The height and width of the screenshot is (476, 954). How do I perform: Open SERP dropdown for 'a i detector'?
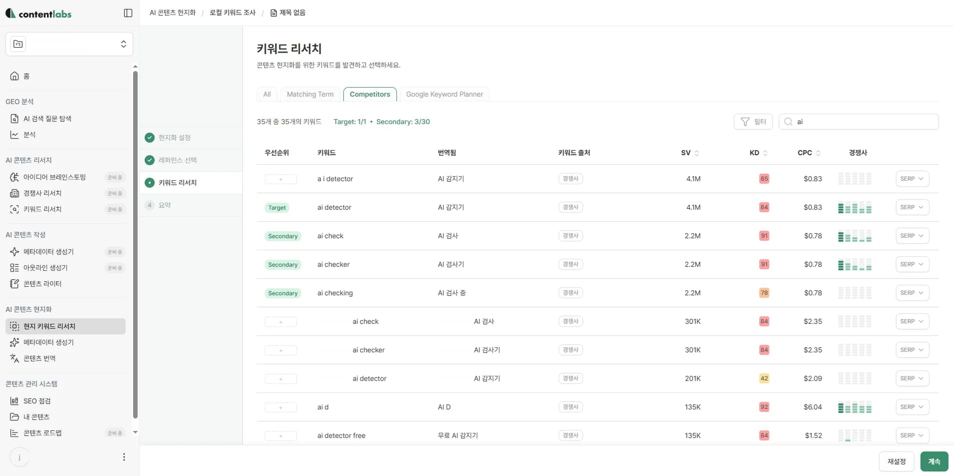click(912, 179)
